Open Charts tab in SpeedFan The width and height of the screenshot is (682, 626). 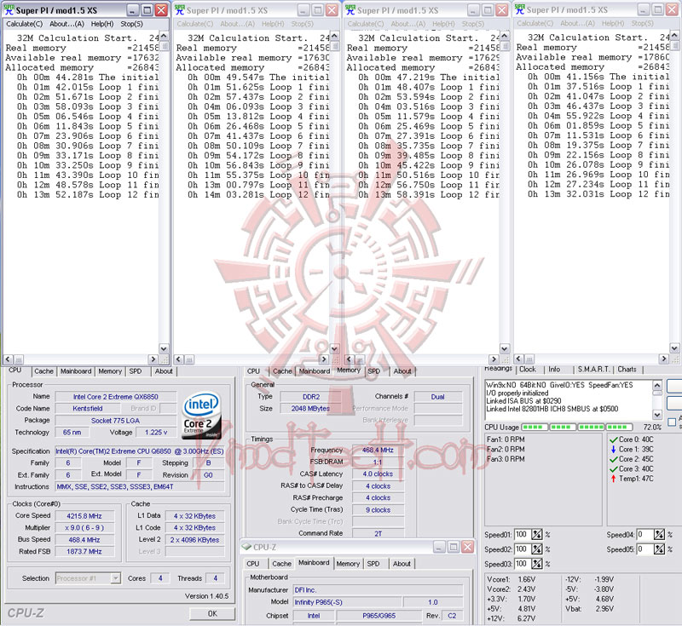click(x=627, y=370)
